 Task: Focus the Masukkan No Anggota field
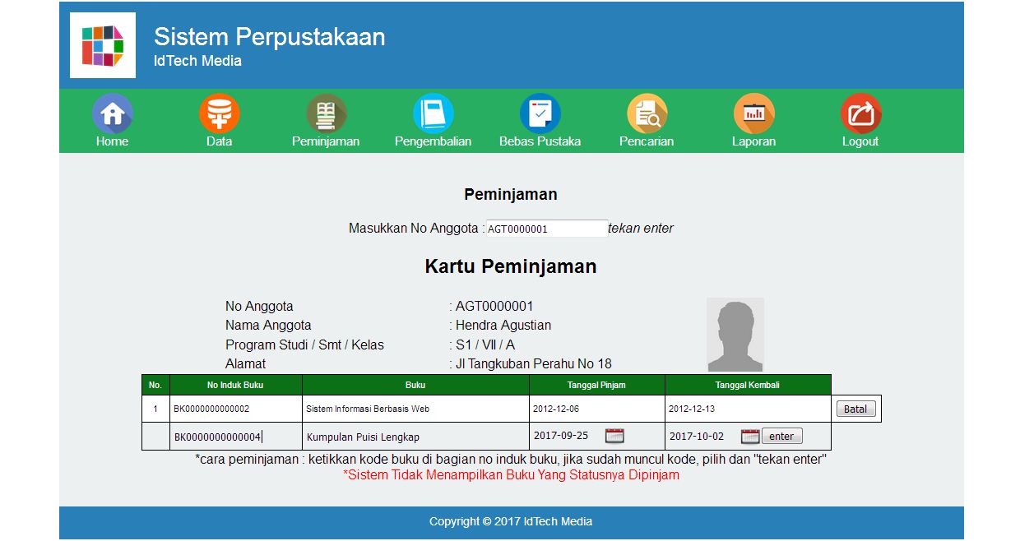[546, 229]
